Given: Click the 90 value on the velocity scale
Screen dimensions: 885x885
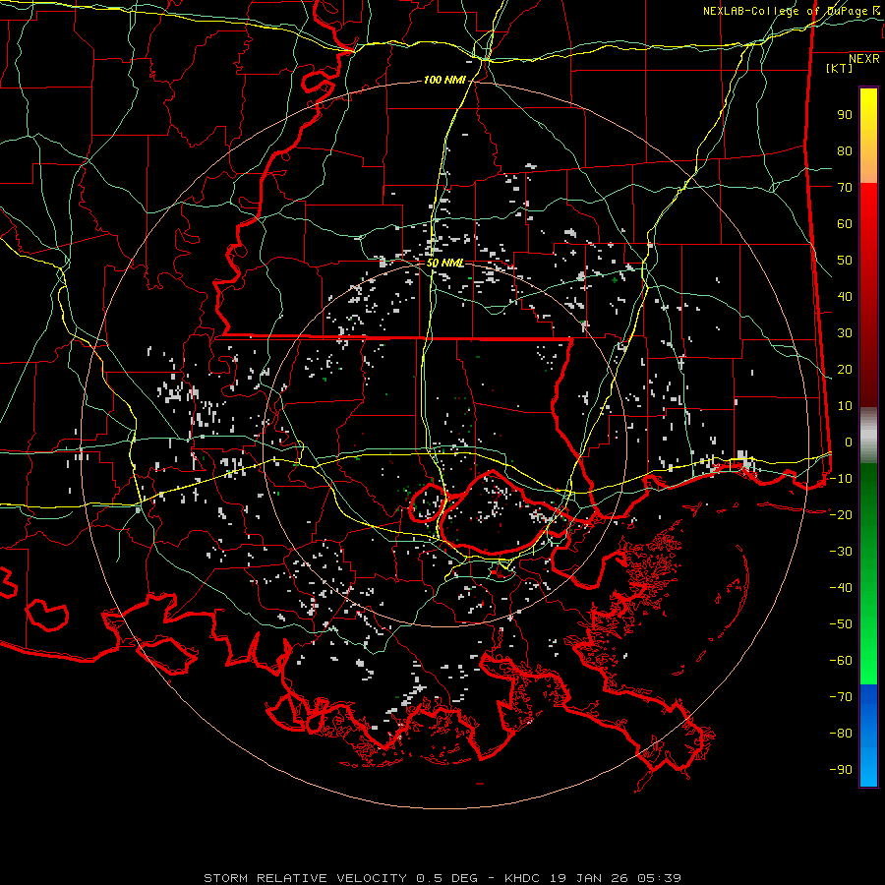Looking at the screenshot, I should coord(845,115).
